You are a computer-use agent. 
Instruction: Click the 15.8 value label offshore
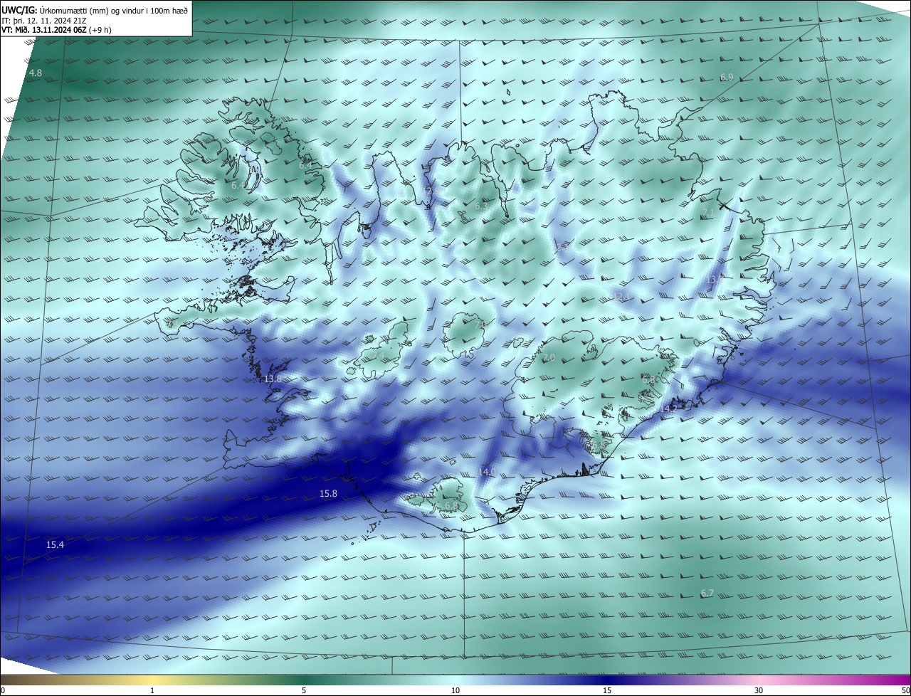(328, 493)
